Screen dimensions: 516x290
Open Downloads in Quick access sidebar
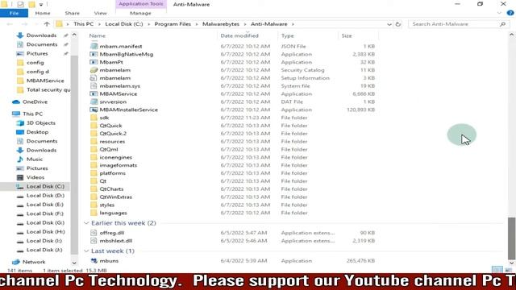(x=41, y=35)
